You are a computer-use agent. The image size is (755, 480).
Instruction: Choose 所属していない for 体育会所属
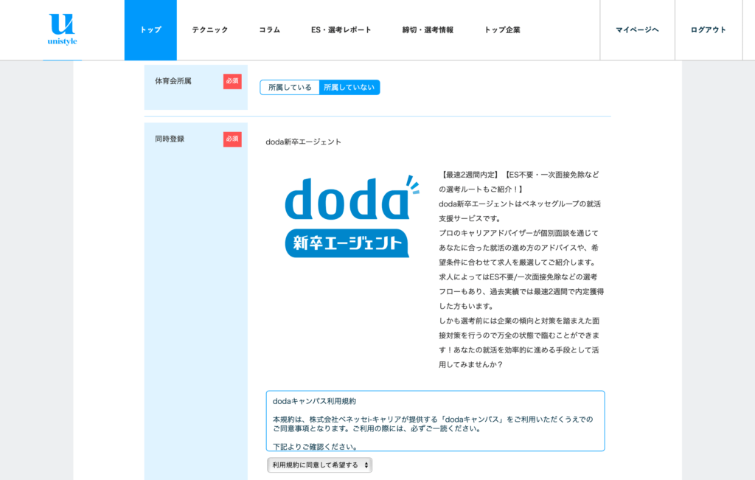[349, 87]
